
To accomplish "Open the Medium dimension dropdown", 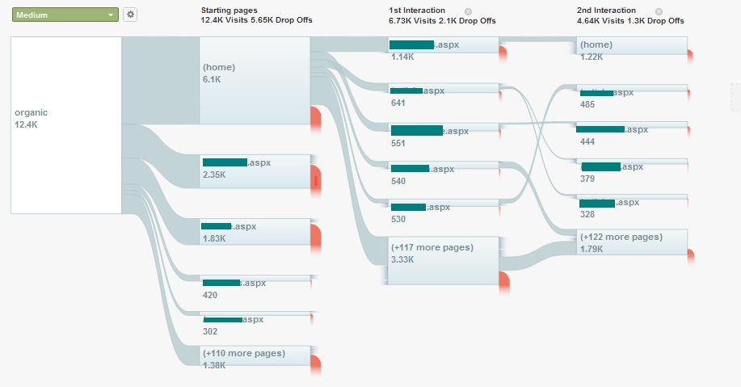I will tap(65, 15).
